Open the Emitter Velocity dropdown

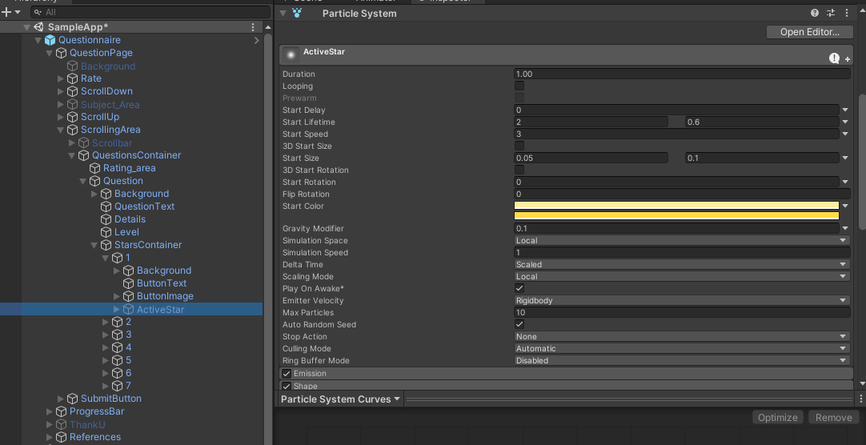(682, 300)
